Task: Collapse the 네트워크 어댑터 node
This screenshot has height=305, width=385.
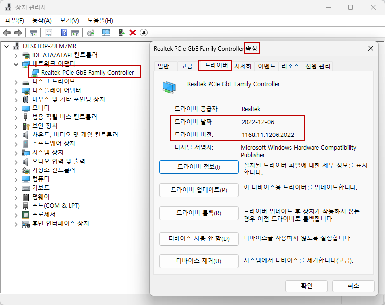Action: (x=16, y=64)
